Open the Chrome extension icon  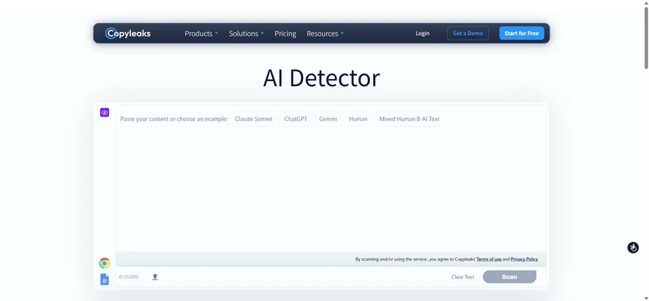click(x=104, y=263)
